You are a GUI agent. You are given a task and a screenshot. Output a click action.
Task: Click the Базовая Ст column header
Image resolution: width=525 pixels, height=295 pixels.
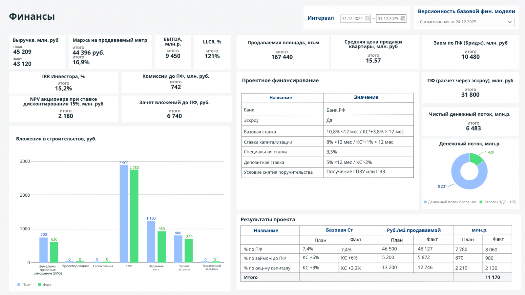pyautogui.click(x=339, y=230)
